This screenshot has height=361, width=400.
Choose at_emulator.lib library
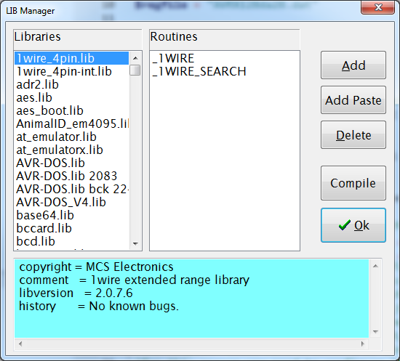72,137
